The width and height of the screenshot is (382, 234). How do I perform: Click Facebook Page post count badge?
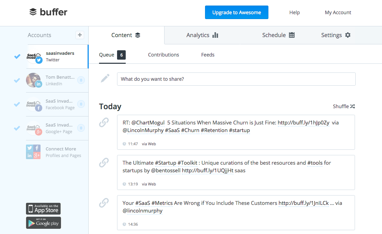[x=81, y=104]
